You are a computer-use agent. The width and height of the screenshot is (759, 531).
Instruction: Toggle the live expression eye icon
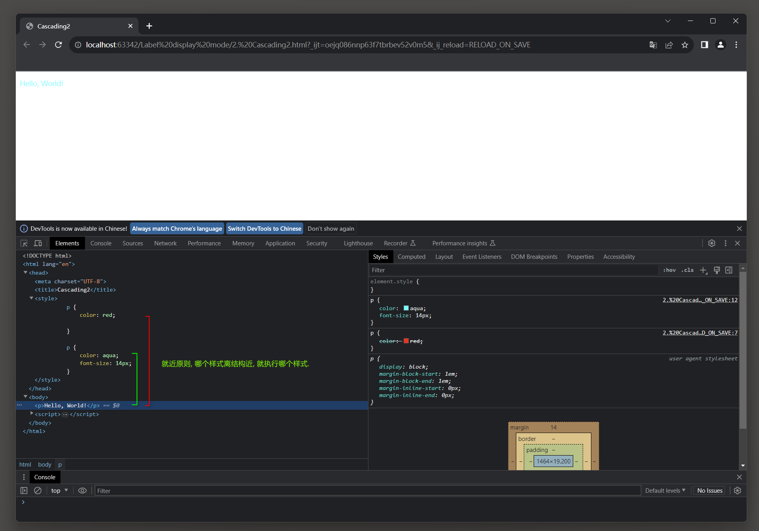pos(82,491)
